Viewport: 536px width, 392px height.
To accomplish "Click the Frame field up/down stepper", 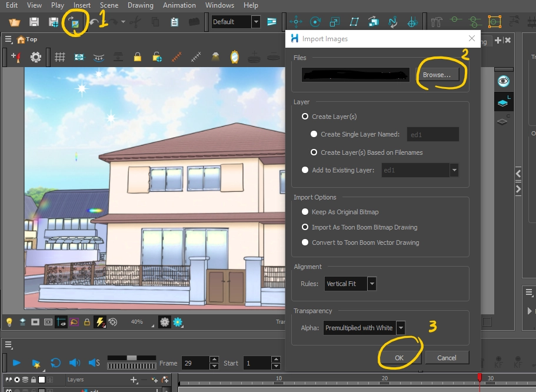I will click(214, 363).
